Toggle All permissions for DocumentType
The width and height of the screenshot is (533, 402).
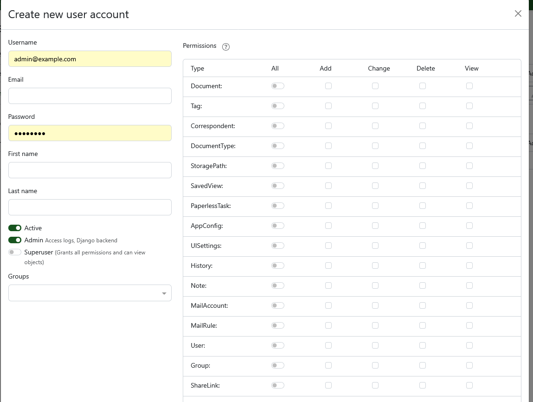[278, 146]
